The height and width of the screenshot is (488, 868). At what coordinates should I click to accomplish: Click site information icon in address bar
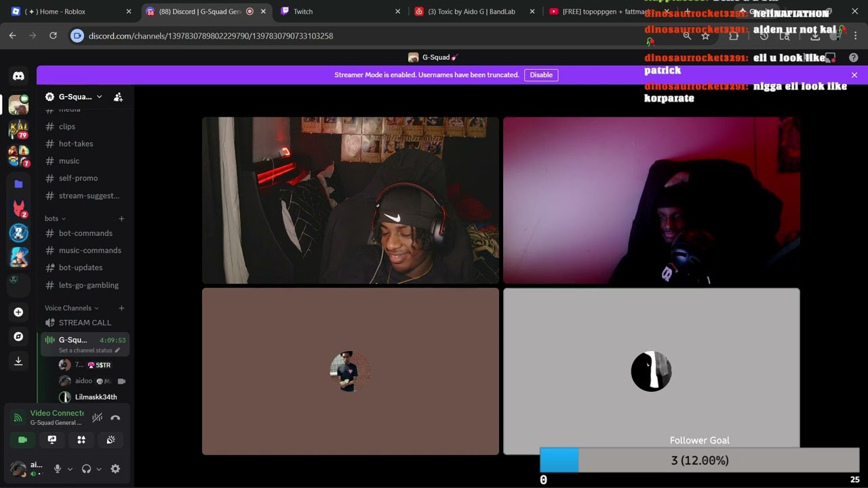click(77, 36)
